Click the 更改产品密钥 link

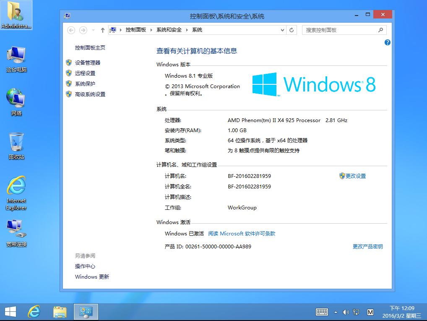(367, 247)
